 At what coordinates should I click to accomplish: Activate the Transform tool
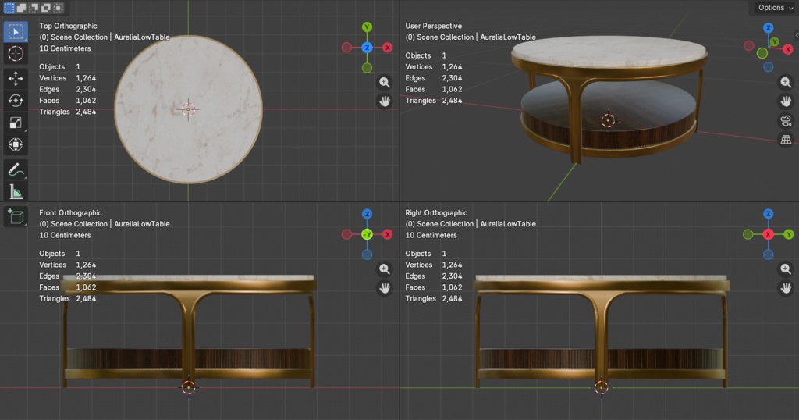[x=16, y=144]
